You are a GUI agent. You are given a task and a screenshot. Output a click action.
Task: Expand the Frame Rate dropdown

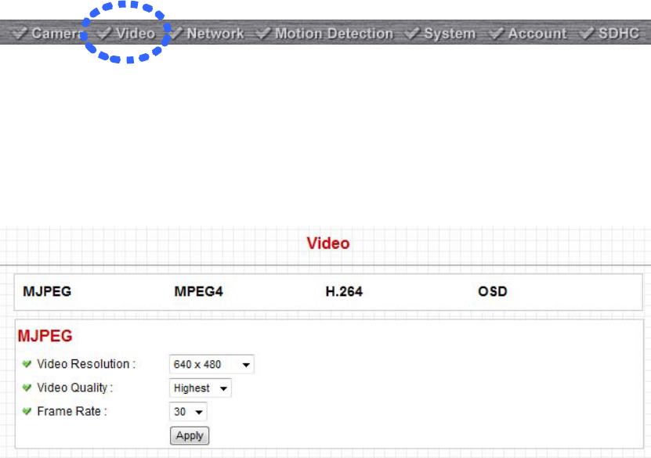pyautogui.click(x=188, y=412)
